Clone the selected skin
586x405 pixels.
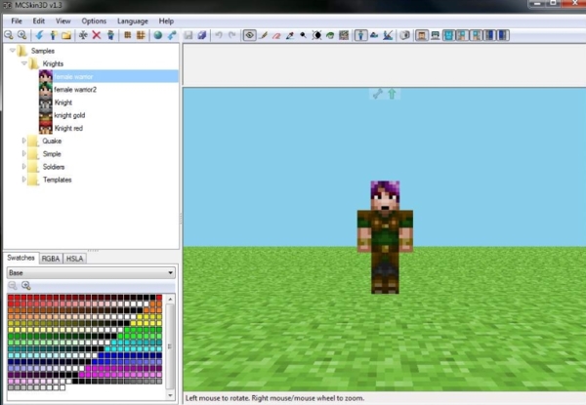click(x=110, y=35)
